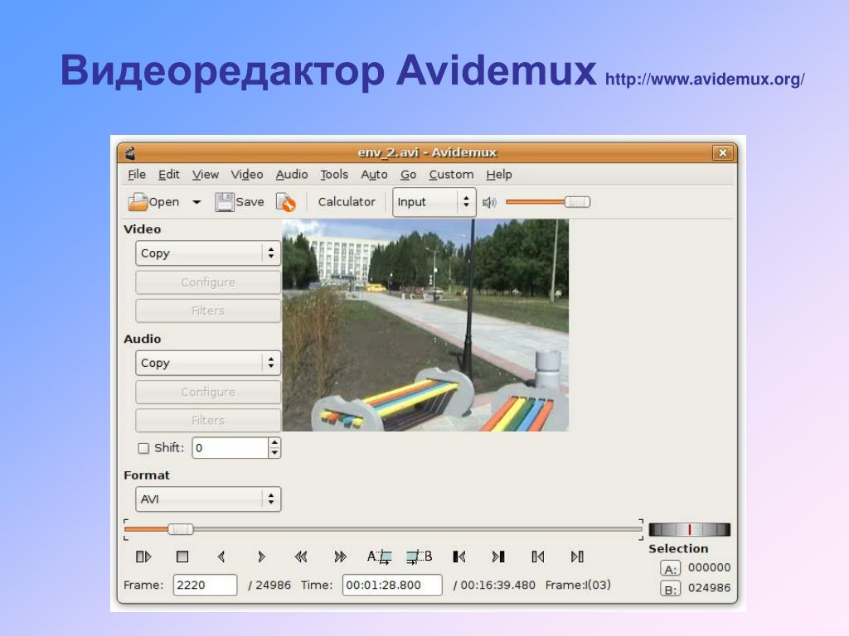Click the Shift value input field
This screenshot has height=636, width=849.
pyautogui.click(x=230, y=448)
